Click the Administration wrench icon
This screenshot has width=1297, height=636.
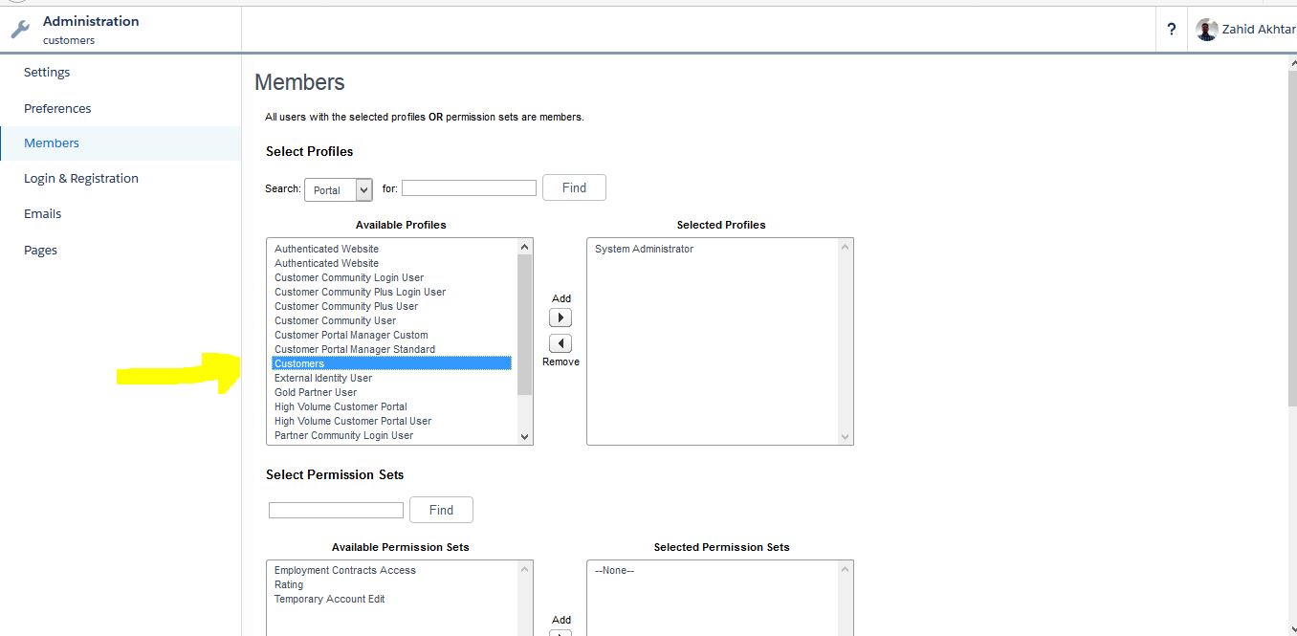20,30
